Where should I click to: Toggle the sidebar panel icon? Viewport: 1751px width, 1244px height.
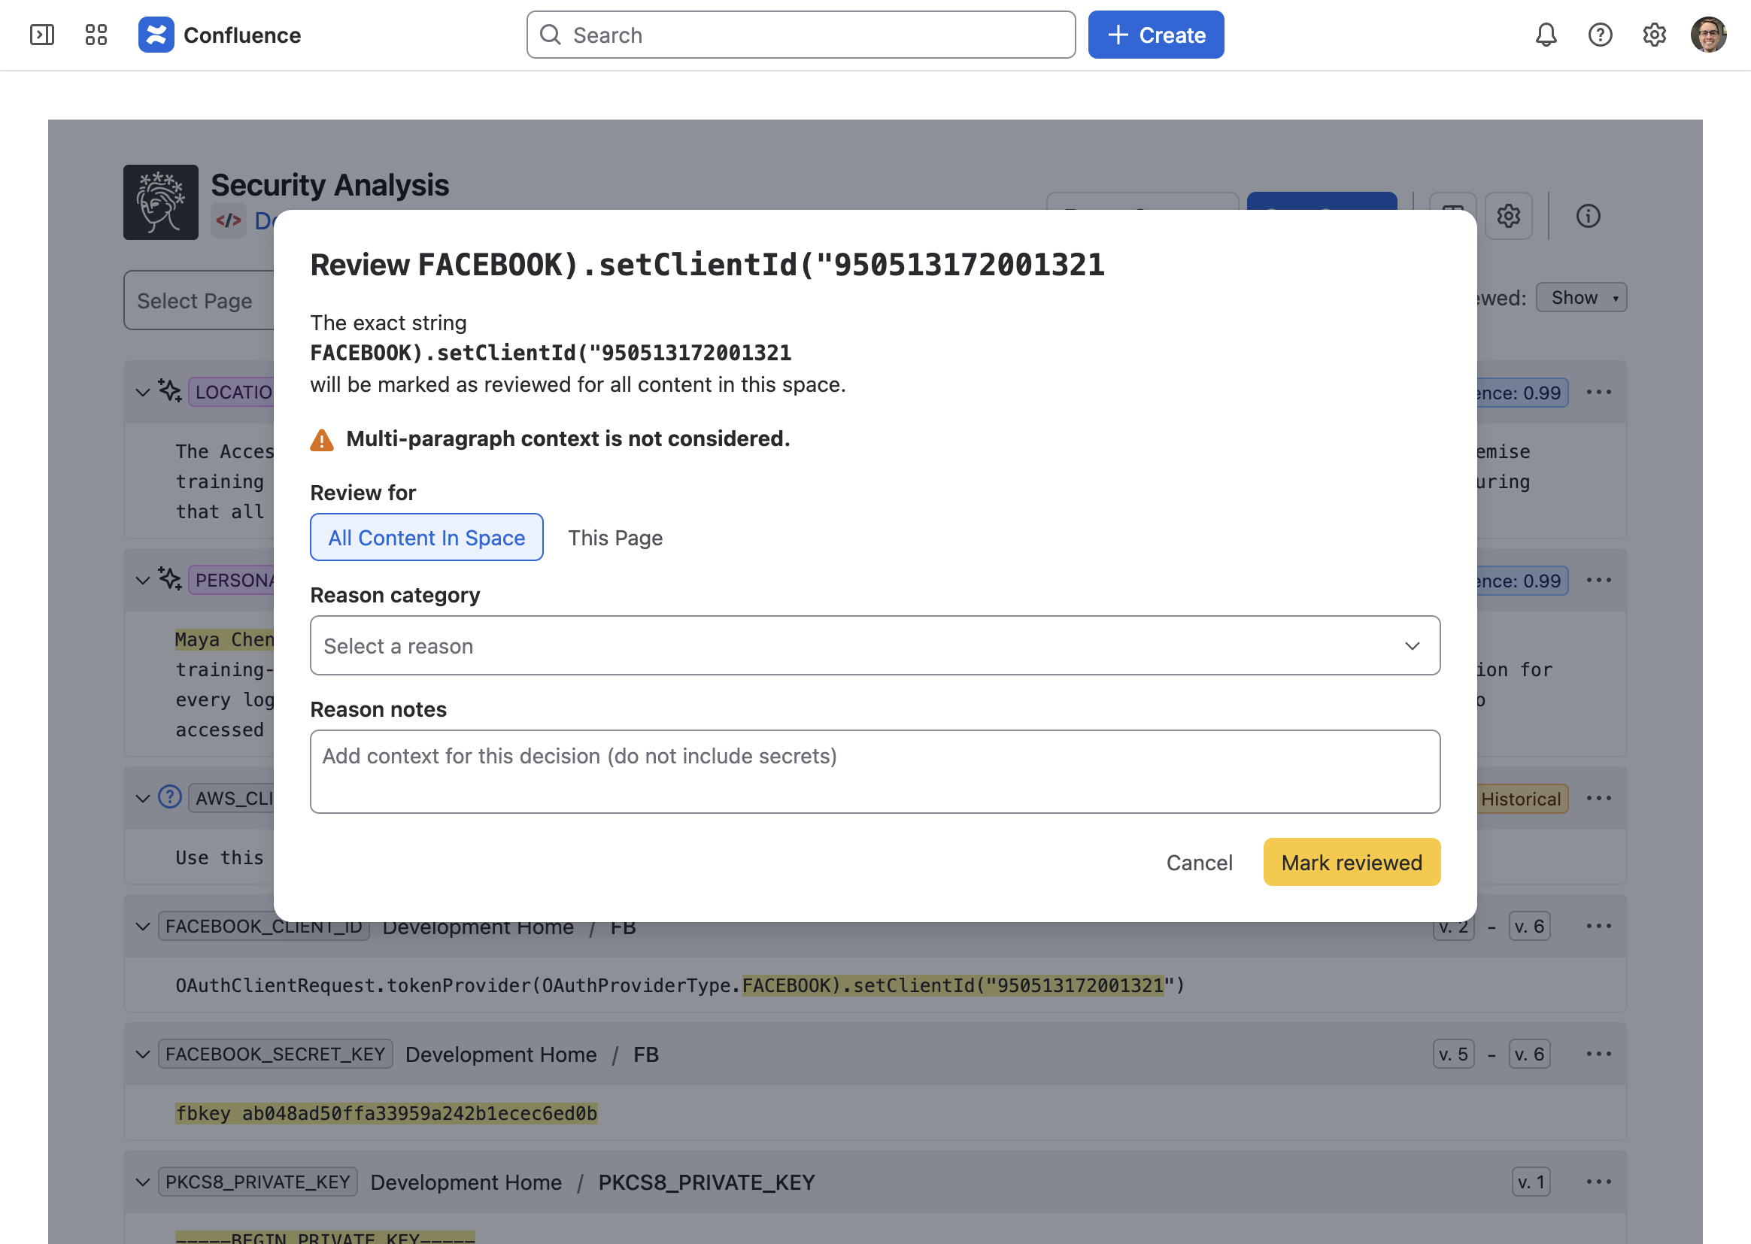(42, 35)
